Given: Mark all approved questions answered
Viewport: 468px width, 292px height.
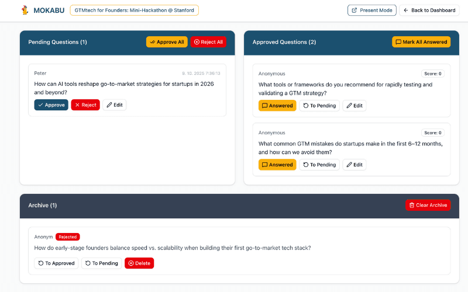Looking at the screenshot, I should point(421,42).
